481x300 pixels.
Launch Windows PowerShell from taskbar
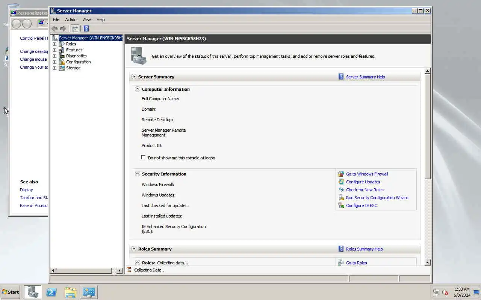(51, 292)
